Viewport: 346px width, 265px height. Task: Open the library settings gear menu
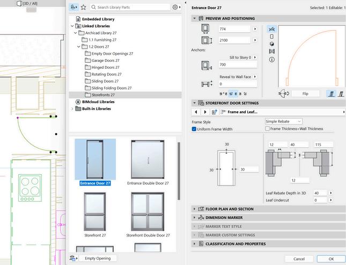coord(176,8)
